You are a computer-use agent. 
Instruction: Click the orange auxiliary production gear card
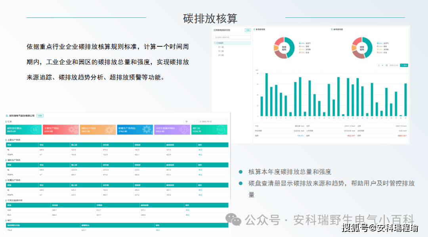[x=98, y=130]
